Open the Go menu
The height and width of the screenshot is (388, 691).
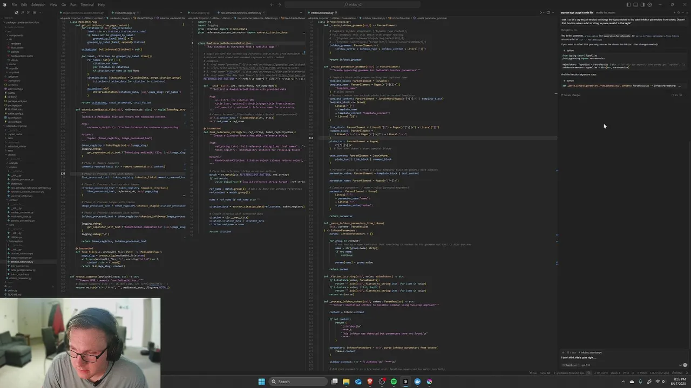(64, 5)
